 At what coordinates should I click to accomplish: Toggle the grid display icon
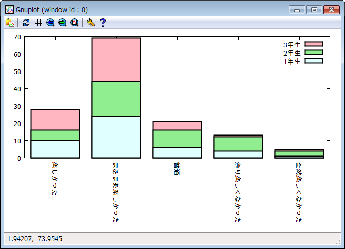(x=38, y=23)
